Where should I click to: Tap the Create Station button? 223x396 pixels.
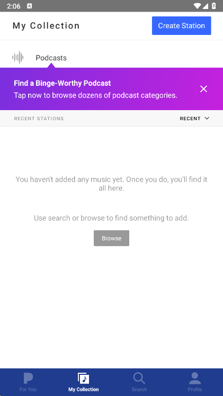[181, 25]
